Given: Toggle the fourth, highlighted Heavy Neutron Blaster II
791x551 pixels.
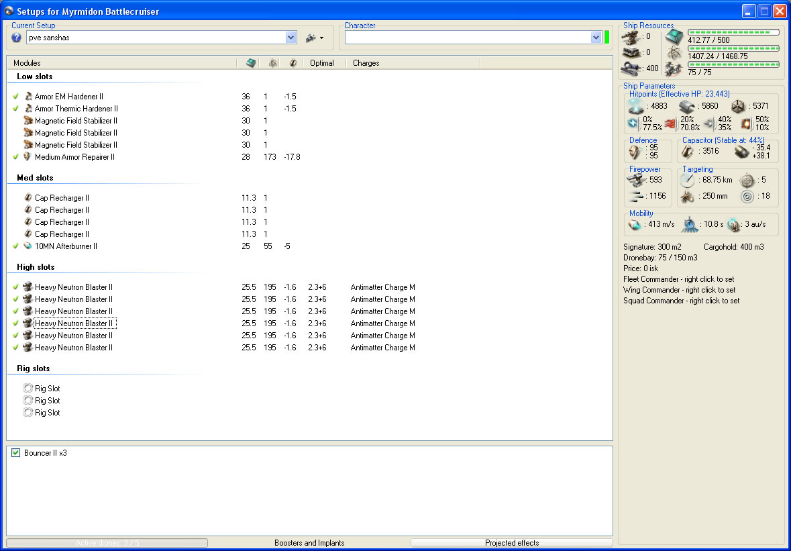Looking at the screenshot, I should [15, 323].
